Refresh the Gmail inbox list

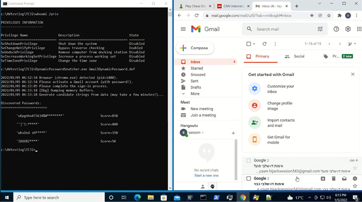point(265,44)
